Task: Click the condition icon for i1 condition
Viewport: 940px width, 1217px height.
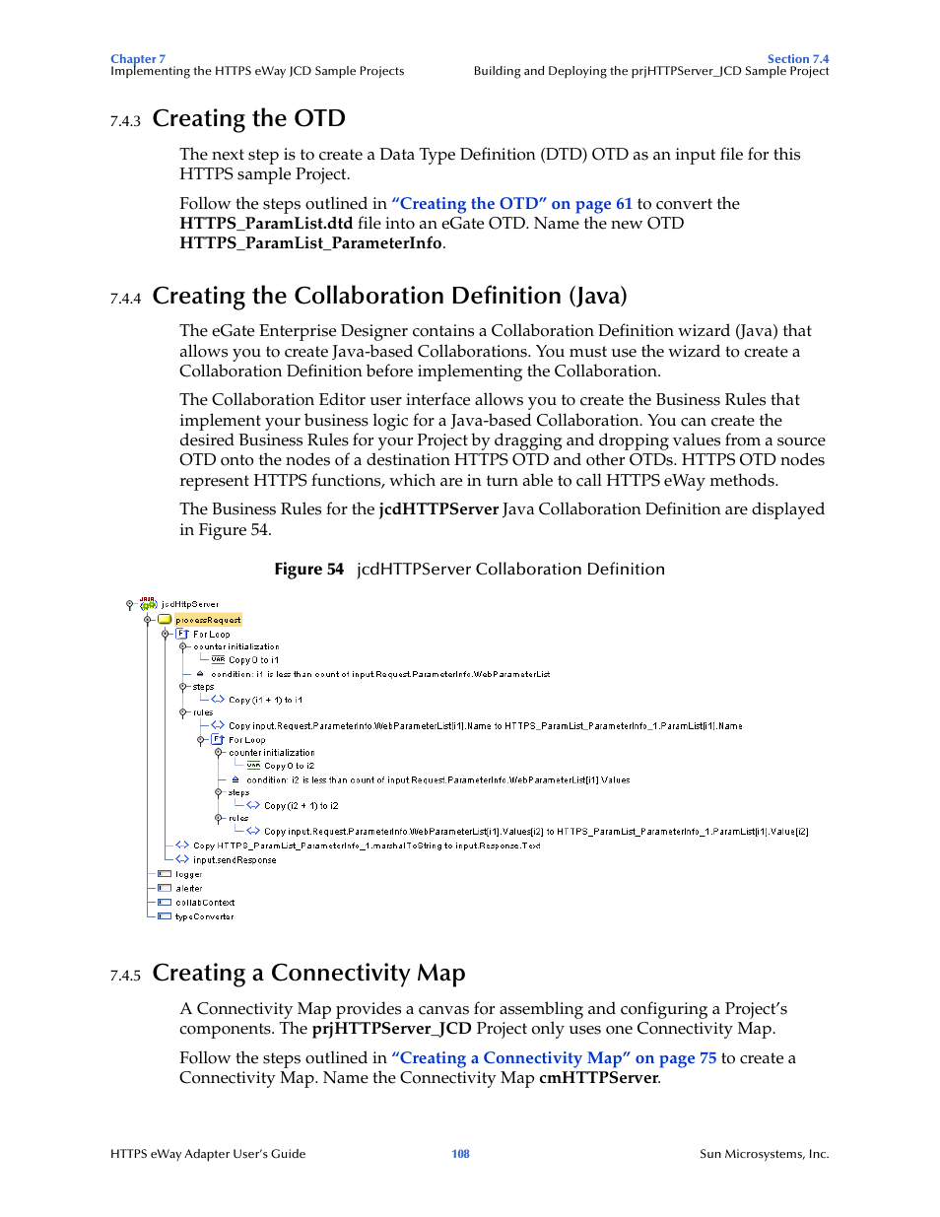Action: [200, 674]
